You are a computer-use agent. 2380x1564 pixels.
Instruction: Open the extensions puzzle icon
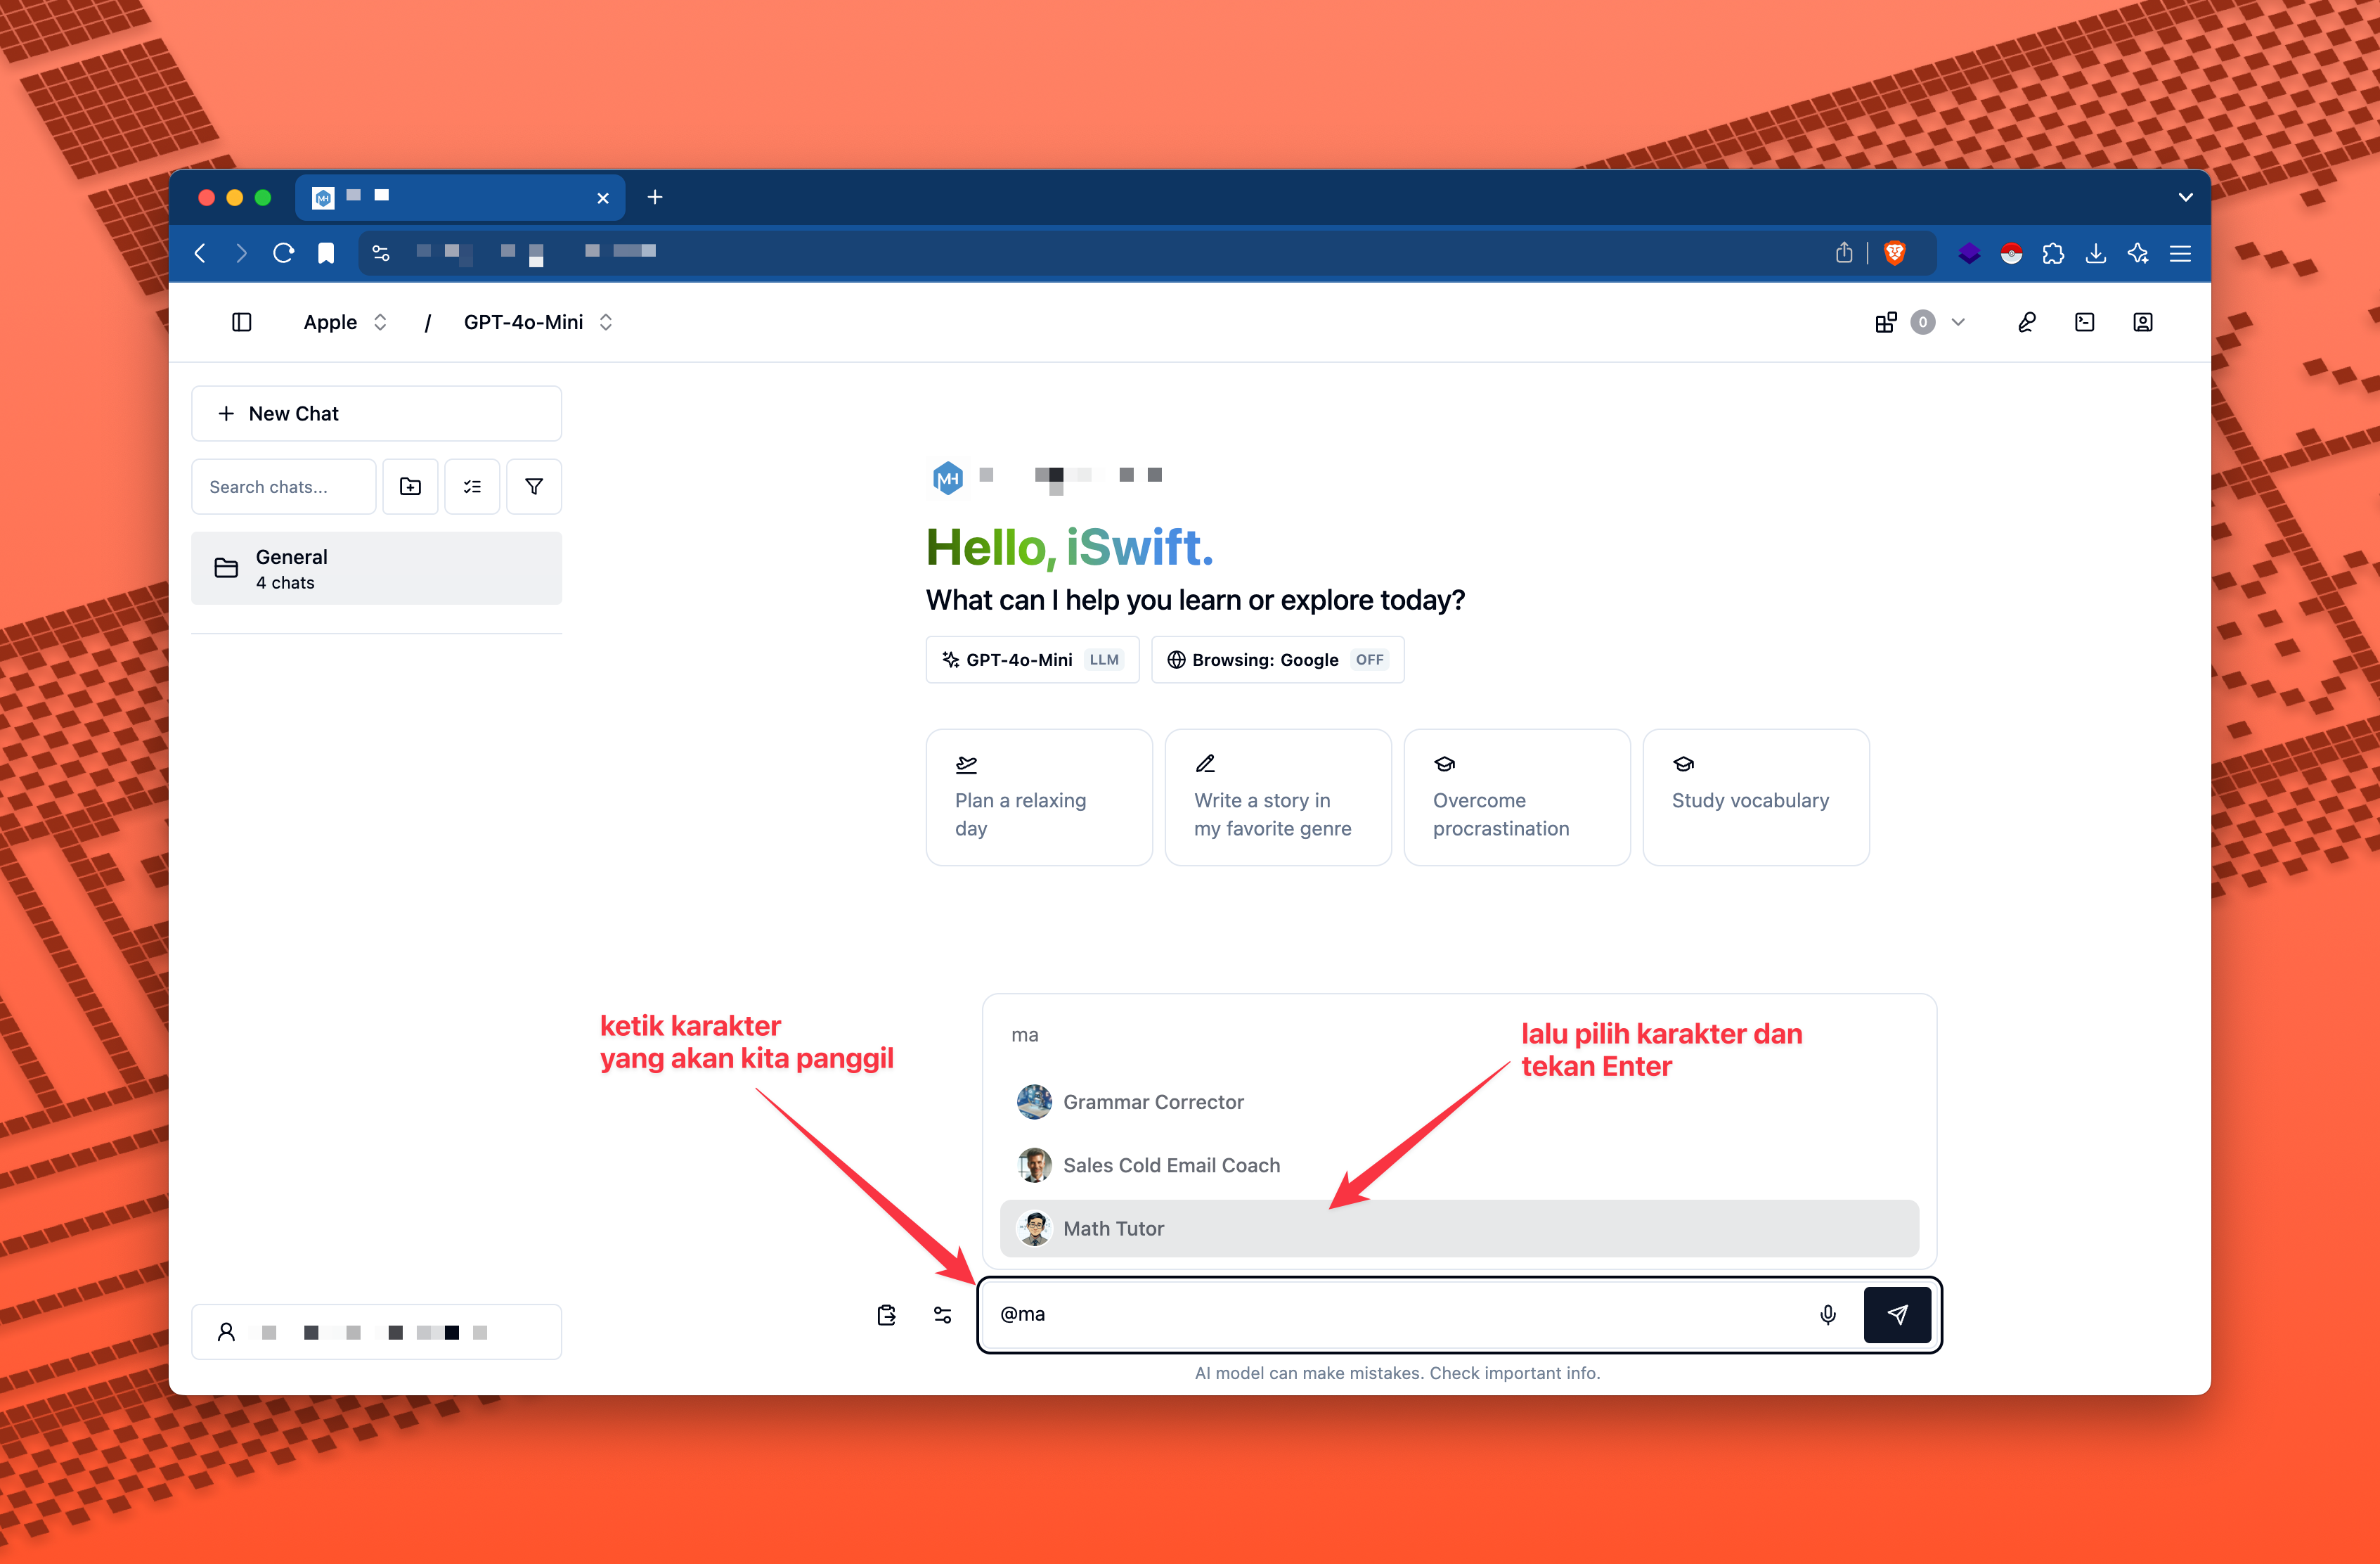[2053, 253]
